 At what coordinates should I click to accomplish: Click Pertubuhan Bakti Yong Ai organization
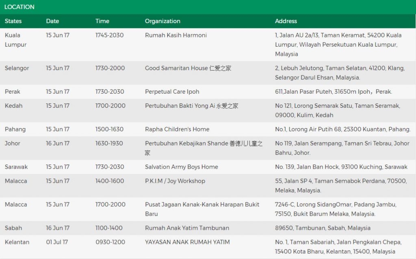point(192,106)
